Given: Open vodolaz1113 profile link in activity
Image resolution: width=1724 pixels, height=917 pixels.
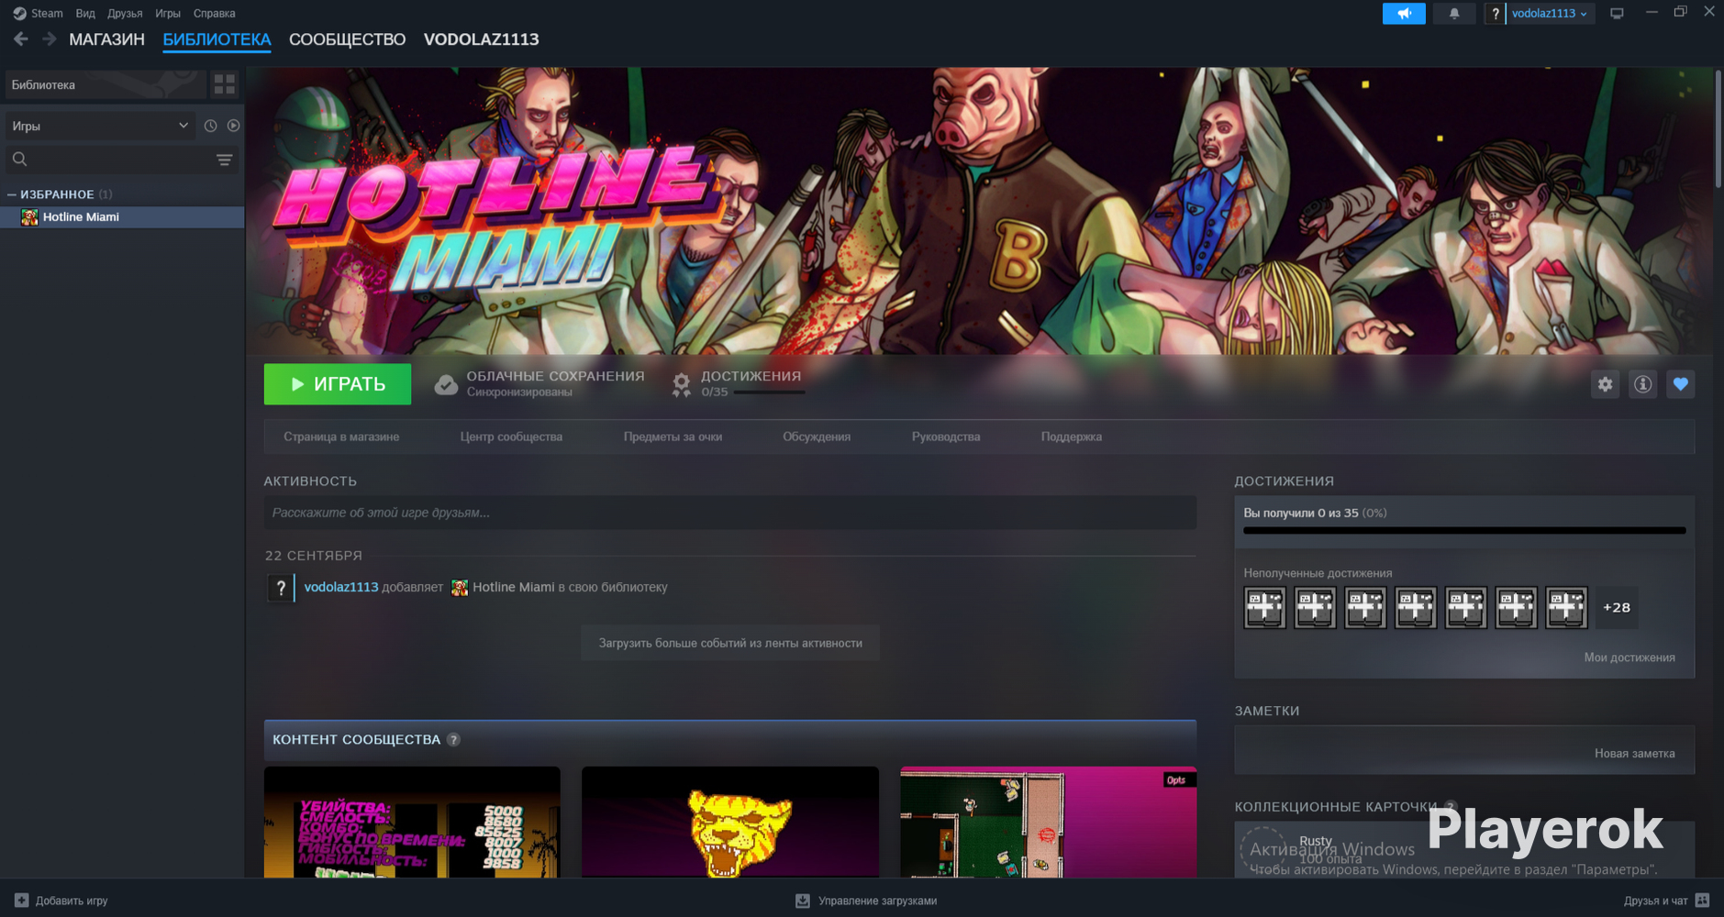Looking at the screenshot, I should 341,587.
